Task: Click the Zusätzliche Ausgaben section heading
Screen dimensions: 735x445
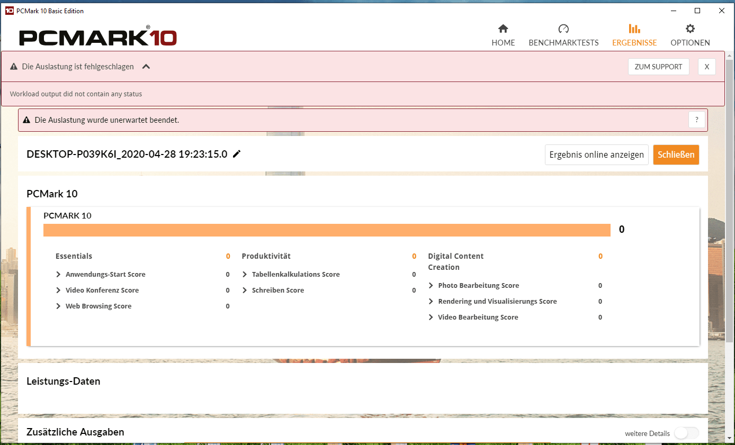Action: coord(75,432)
